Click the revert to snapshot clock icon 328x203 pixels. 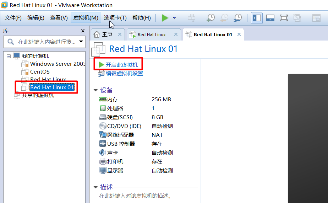(224, 18)
